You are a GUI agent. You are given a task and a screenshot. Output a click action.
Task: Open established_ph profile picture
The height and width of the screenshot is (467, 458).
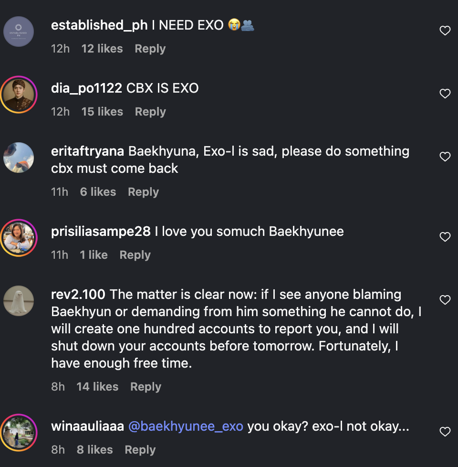pyautogui.click(x=19, y=32)
